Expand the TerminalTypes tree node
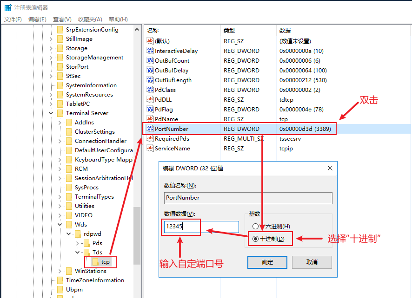 [x=60, y=197]
